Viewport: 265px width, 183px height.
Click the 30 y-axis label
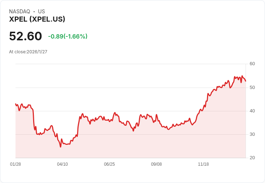point(252,134)
